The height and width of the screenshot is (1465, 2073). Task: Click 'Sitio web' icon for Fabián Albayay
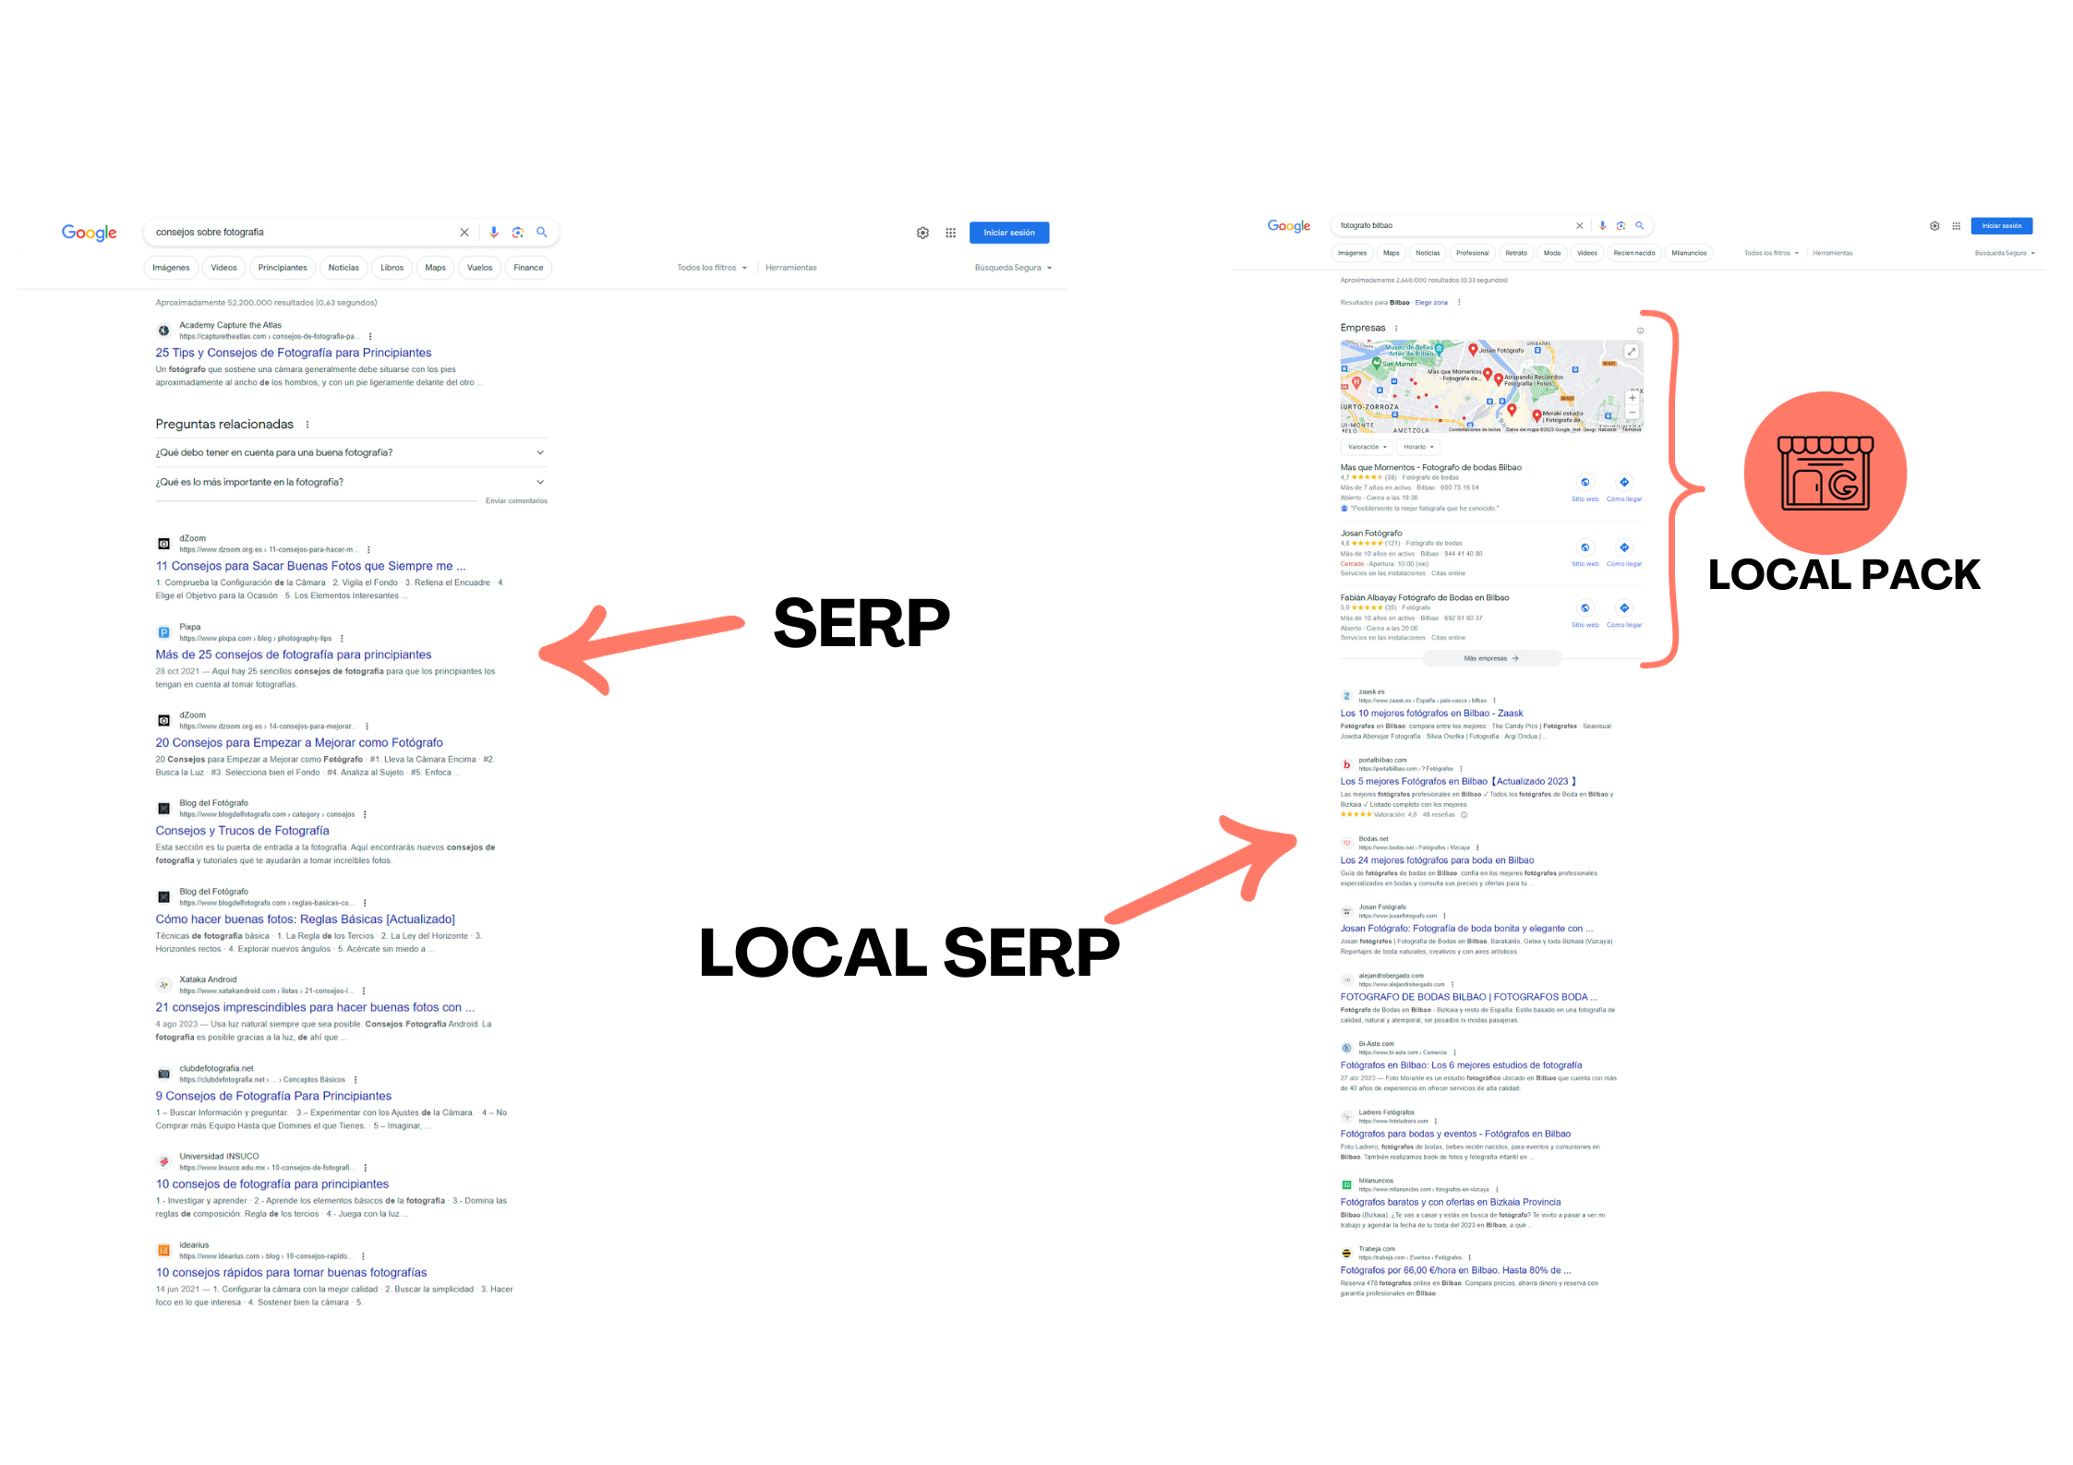1585,608
